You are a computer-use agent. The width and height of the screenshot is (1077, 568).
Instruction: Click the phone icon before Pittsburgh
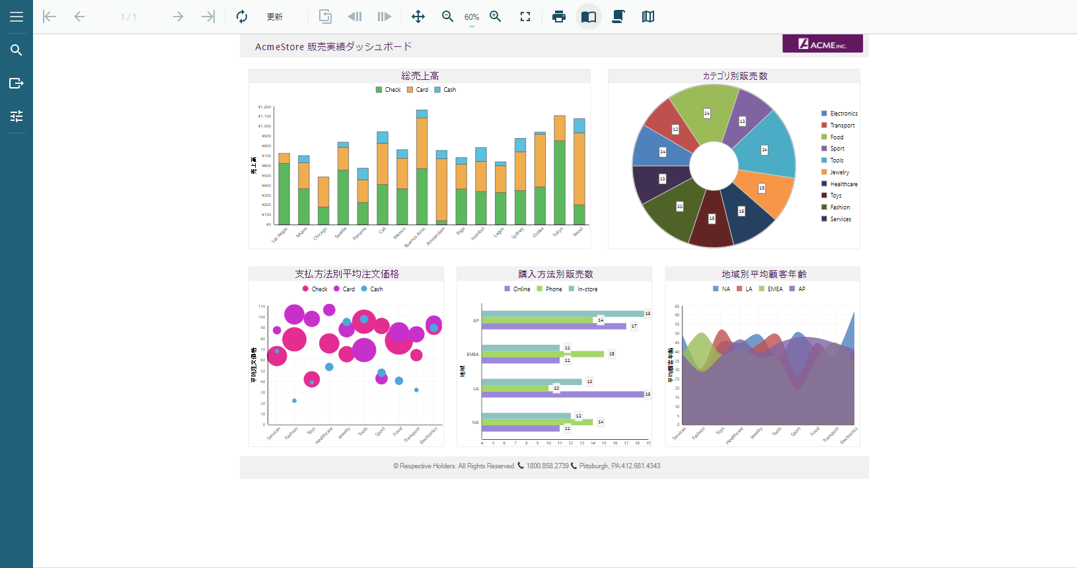(574, 466)
